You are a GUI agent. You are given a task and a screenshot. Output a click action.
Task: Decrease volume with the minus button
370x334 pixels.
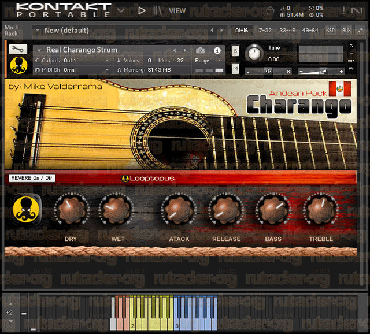pyautogui.click(x=301, y=71)
